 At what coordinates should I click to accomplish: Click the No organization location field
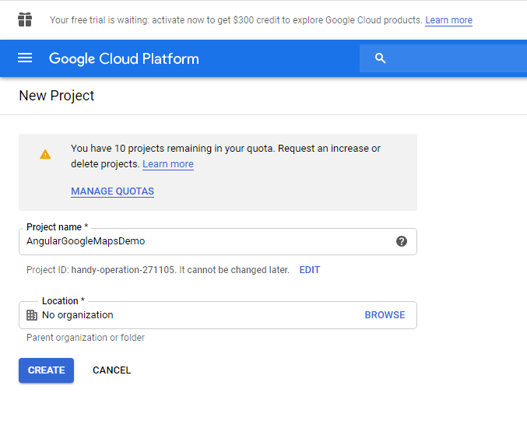(187, 315)
